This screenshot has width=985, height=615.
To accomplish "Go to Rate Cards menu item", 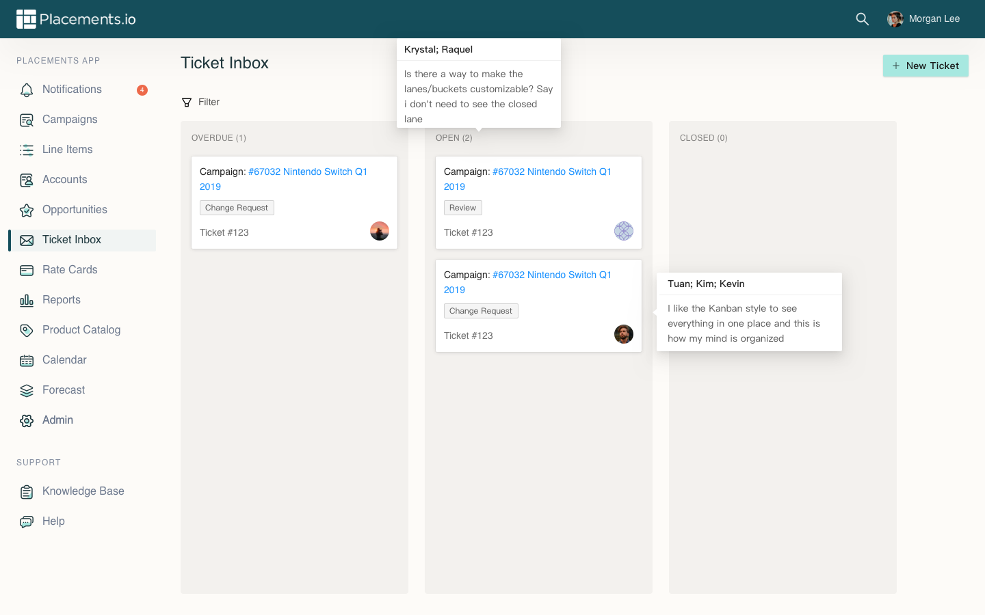I will click(x=70, y=270).
